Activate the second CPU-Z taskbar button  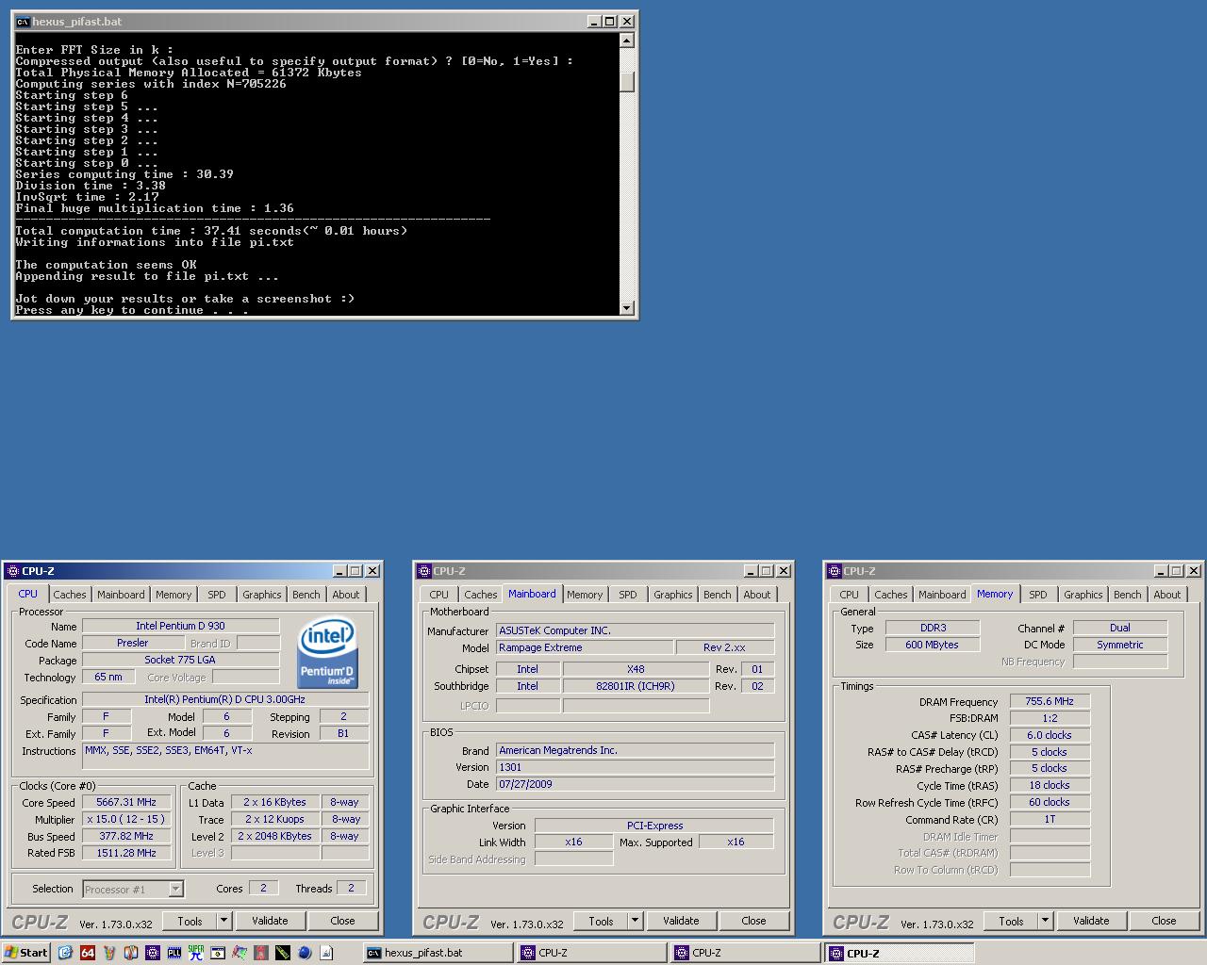click(745, 953)
